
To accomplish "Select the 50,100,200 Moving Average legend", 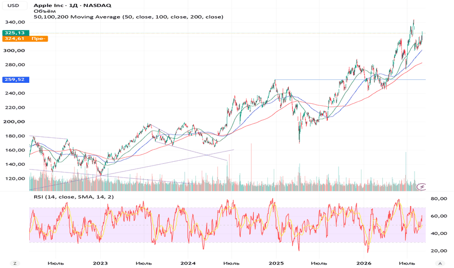I will (129, 17).
